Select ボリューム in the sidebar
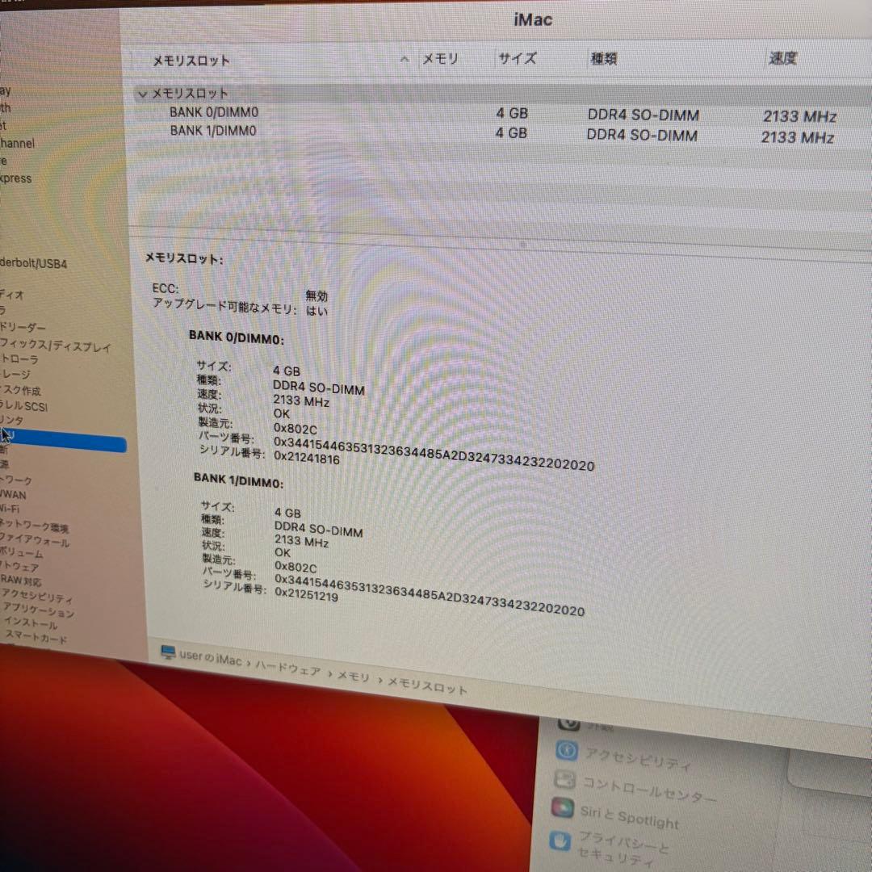872x872 pixels. (x=21, y=552)
